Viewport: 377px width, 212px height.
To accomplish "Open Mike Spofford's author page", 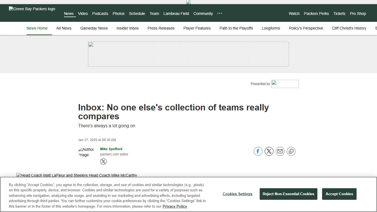I will pos(111,149).
